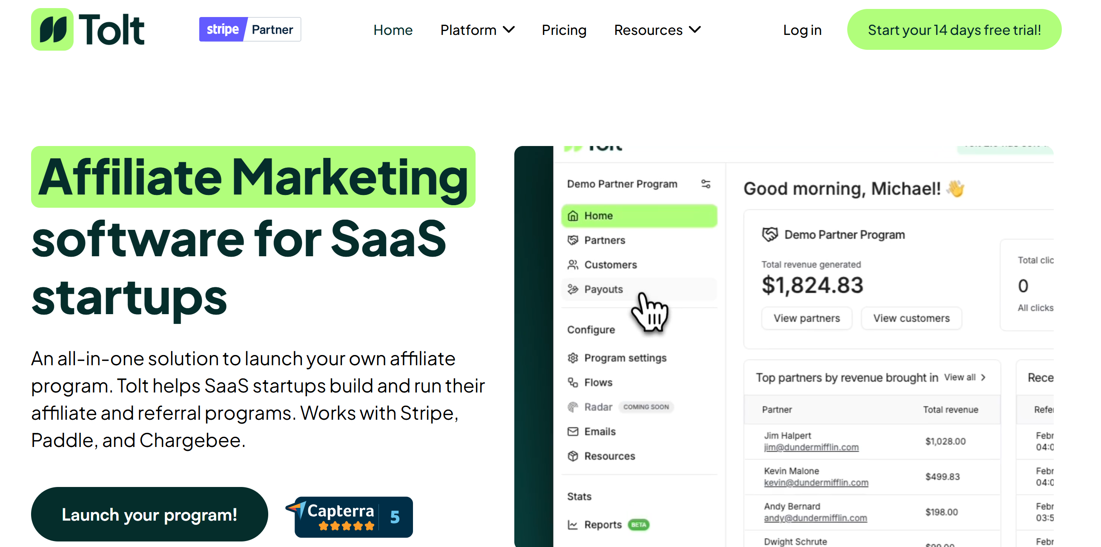Open the Resources box icon in sidebar
1101x547 pixels.
(x=573, y=456)
